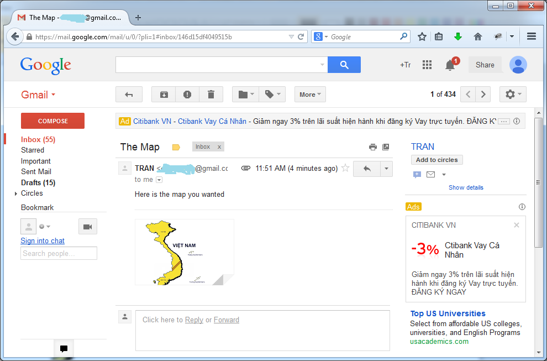Open a new browser tab

138,18
